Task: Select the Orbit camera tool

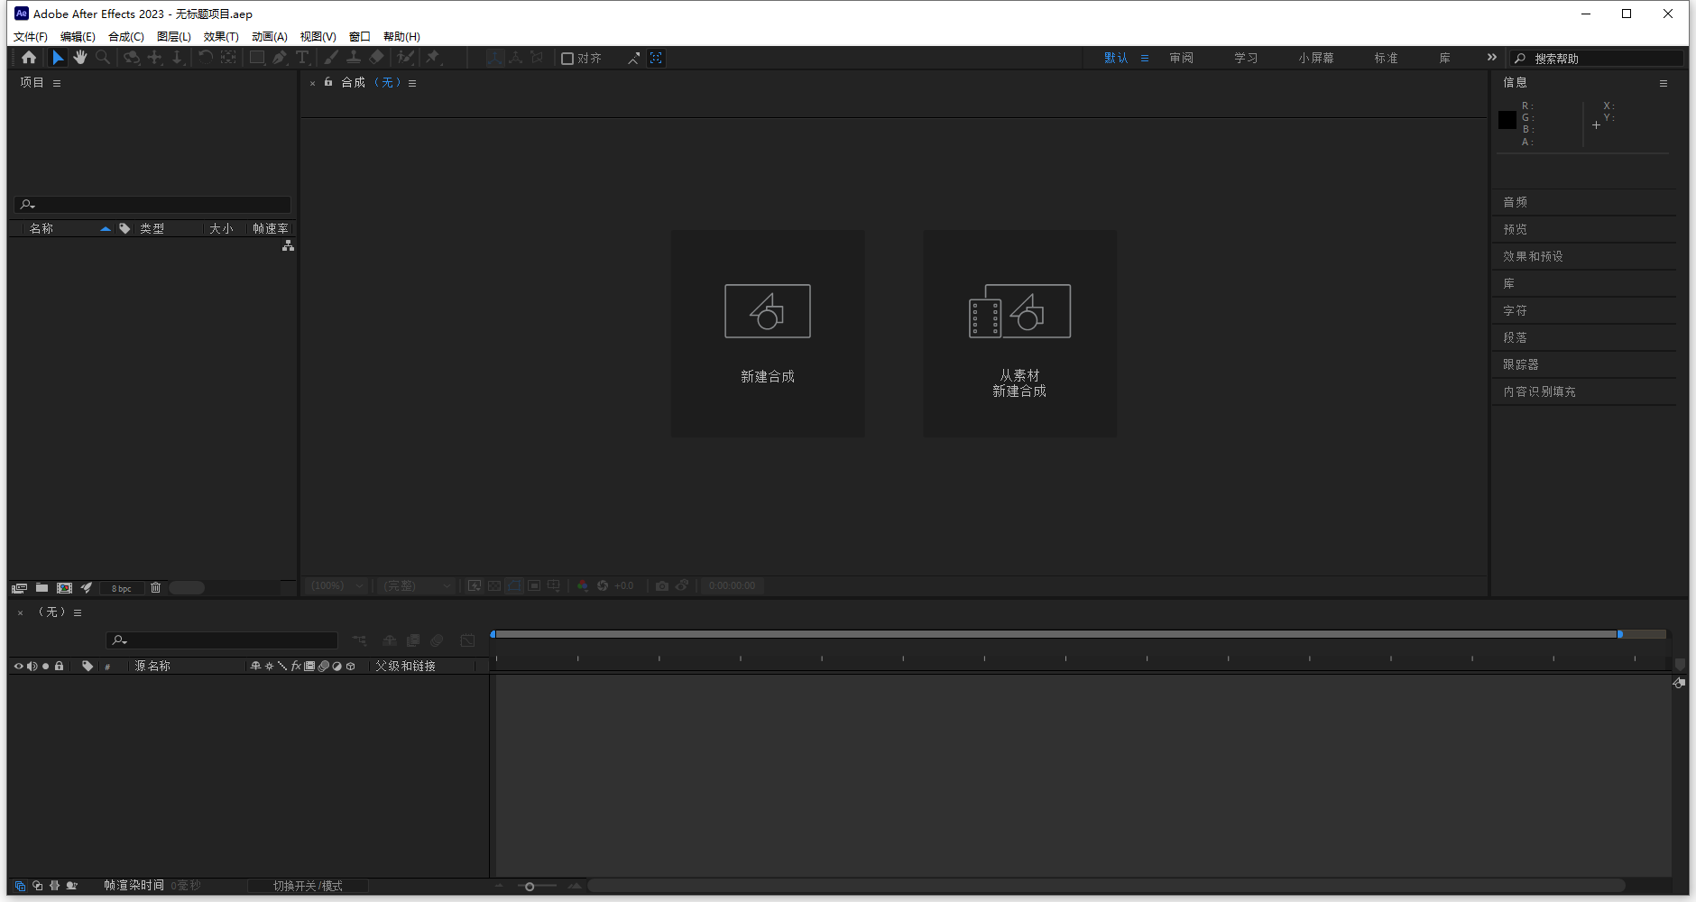Action: pos(132,58)
